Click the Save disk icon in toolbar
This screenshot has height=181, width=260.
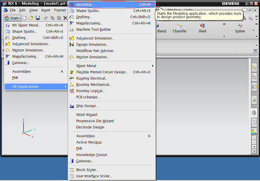coord(38,18)
